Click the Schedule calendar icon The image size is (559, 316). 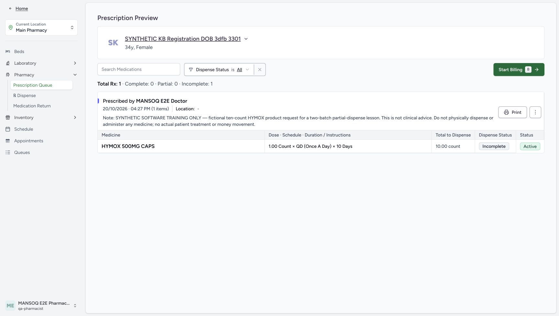(8, 129)
